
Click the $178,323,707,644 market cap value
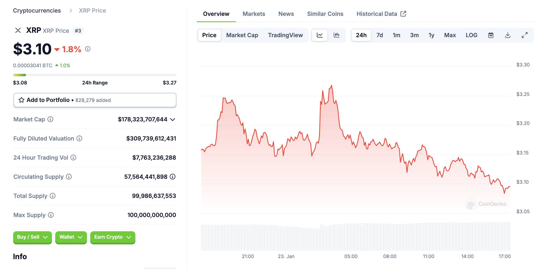(142, 119)
